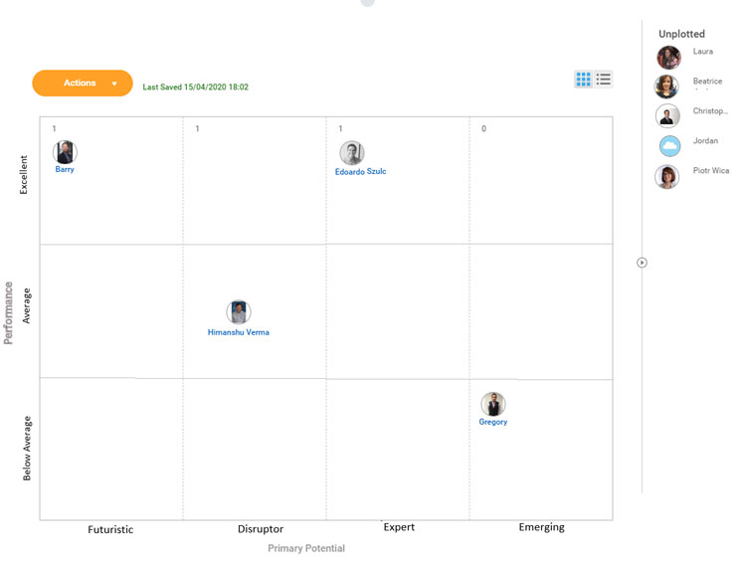746x564 pixels.
Task: Collapse the Unplotted side panel arrow
Action: coord(642,263)
